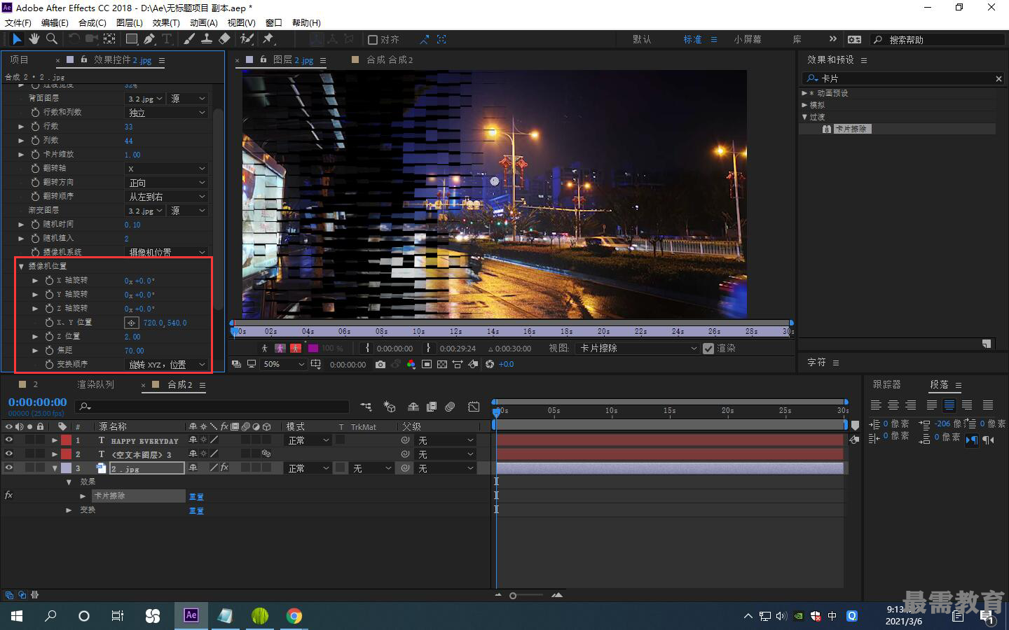Select the Selection arrow tool

tap(17, 39)
